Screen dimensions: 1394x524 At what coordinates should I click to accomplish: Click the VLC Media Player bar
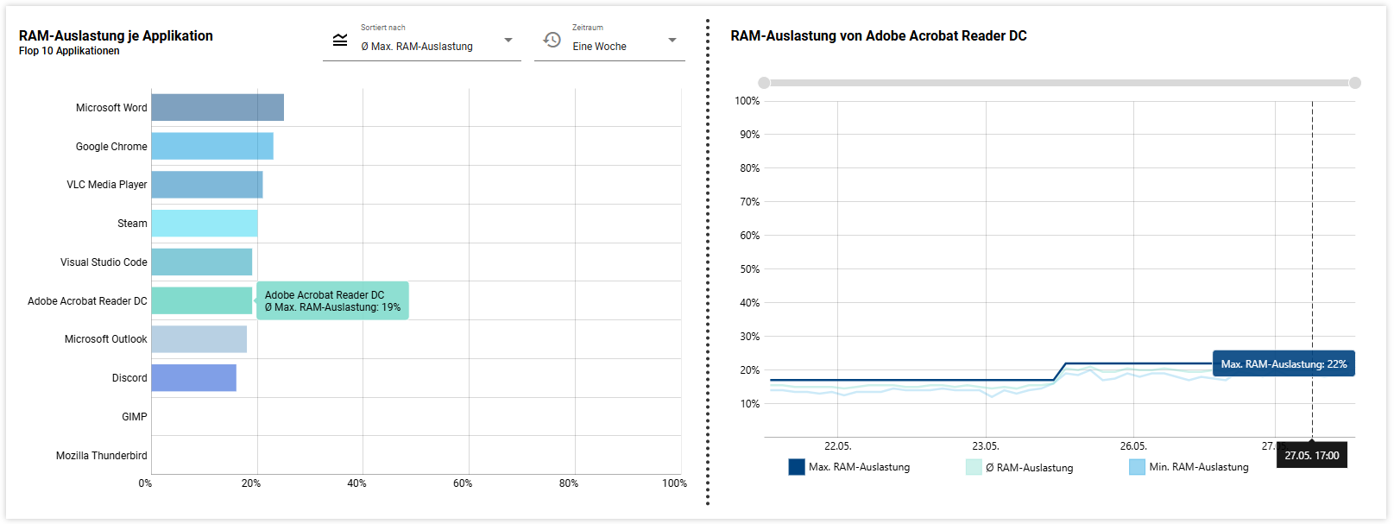pos(207,185)
